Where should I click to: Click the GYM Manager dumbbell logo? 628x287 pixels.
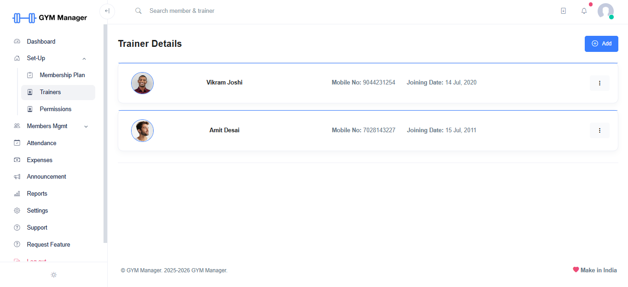point(24,18)
